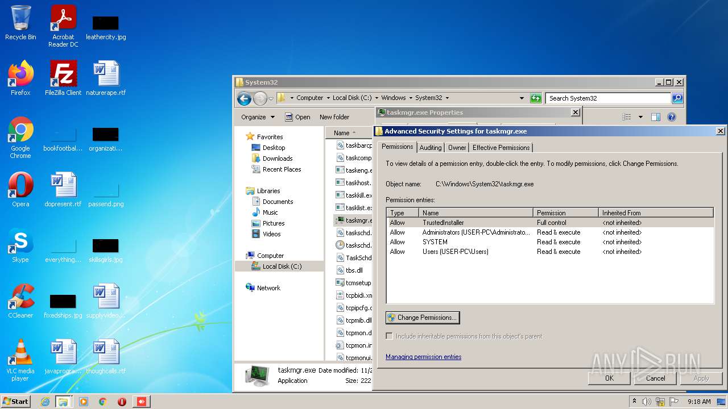
Task: Sort entries by Inherited From column header
Action: coord(656,213)
